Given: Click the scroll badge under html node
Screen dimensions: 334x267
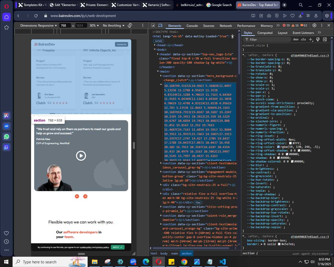Looking at the screenshot, I should pyautogui.click(x=159, y=41).
